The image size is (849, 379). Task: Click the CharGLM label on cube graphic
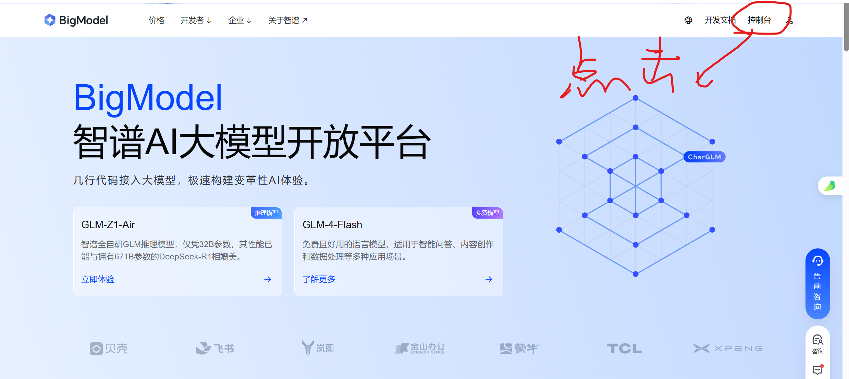tap(704, 157)
